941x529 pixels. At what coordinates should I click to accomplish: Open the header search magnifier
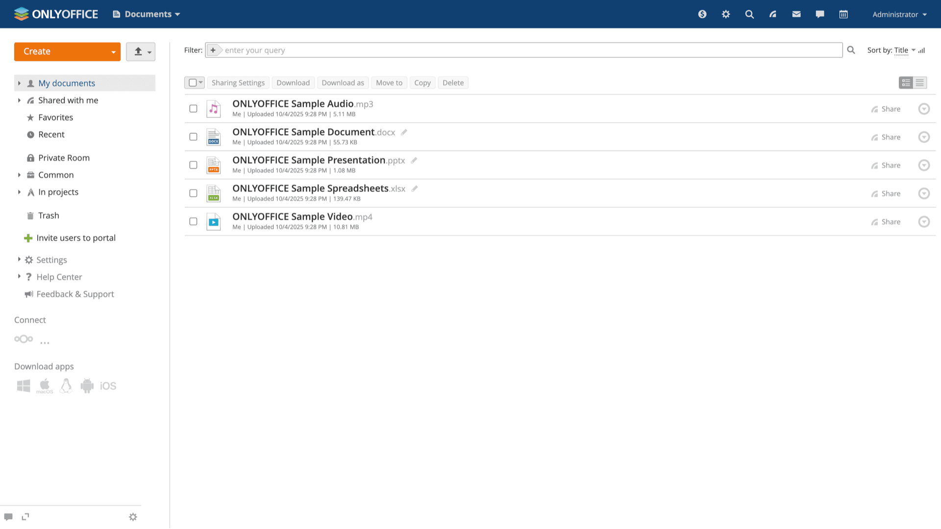[x=749, y=14]
